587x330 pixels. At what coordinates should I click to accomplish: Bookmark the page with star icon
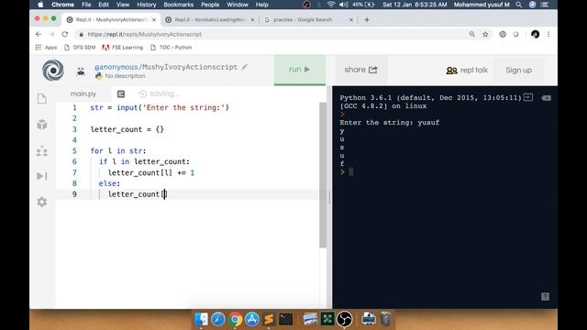(485, 35)
